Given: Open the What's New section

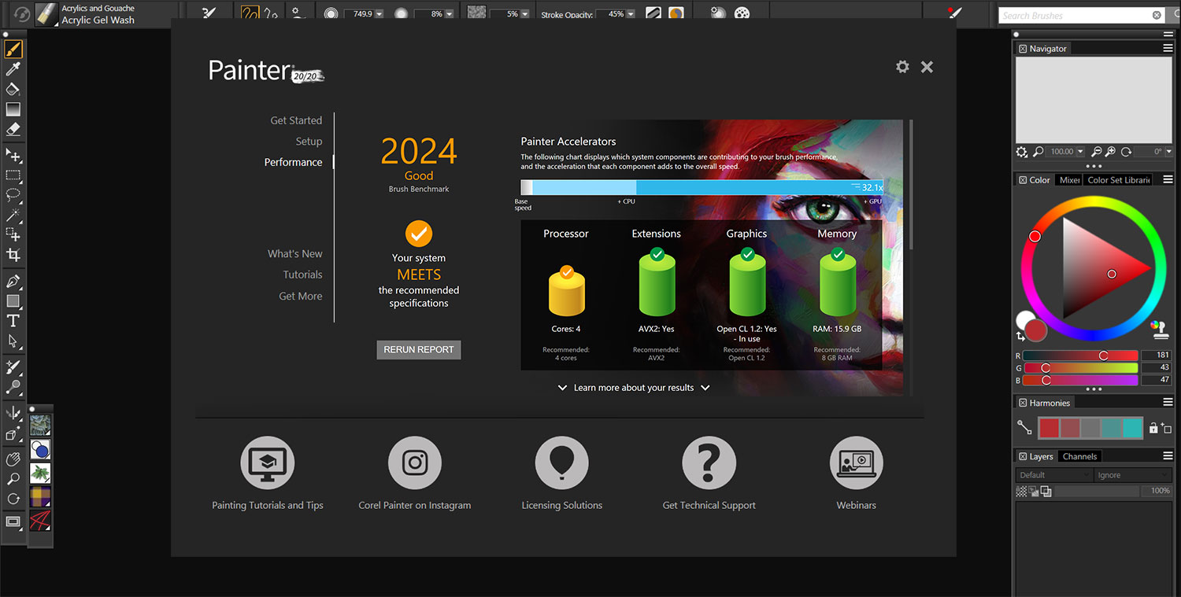Looking at the screenshot, I should [x=295, y=254].
